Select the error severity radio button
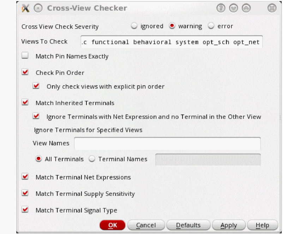 pos(211,26)
